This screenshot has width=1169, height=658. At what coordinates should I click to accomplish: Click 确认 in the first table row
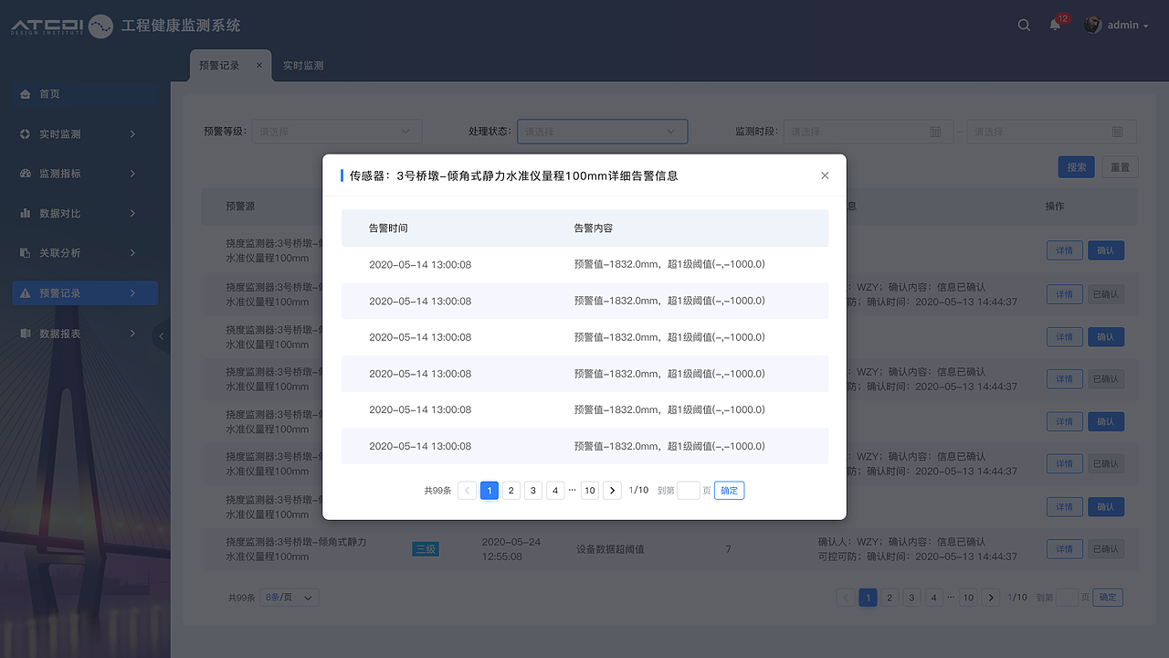1106,250
